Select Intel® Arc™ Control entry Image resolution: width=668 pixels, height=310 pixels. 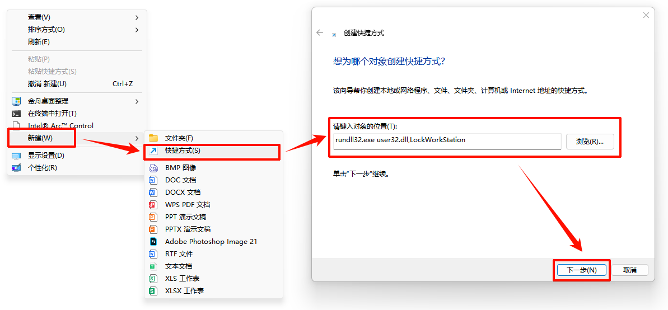click(77, 125)
